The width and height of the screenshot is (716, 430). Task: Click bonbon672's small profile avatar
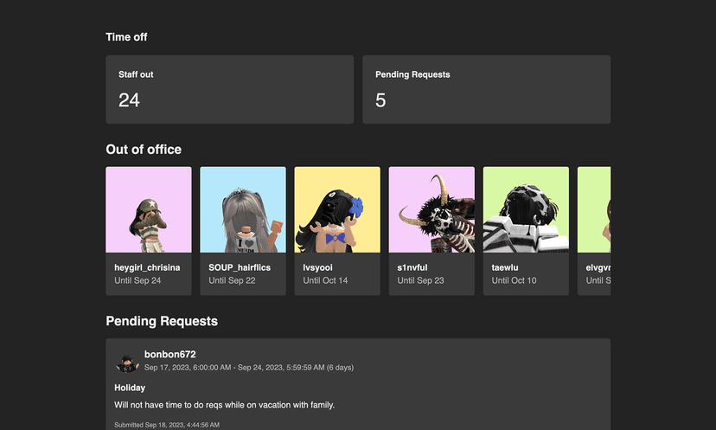127,362
